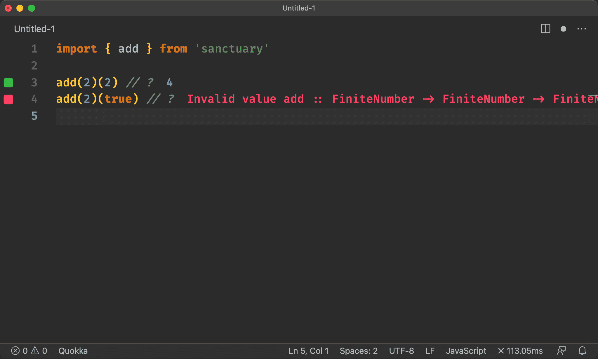This screenshot has width=598, height=359.
Task: Change file encoding UTF-8
Action: pos(401,351)
